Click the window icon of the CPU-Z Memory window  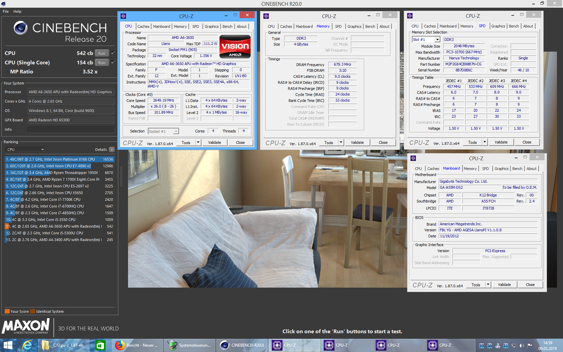[266, 16]
